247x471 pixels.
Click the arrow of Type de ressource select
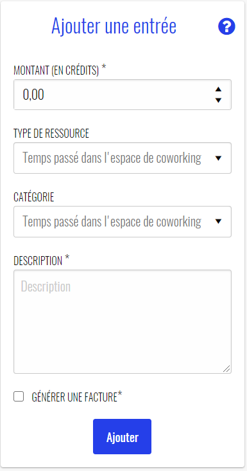click(219, 158)
